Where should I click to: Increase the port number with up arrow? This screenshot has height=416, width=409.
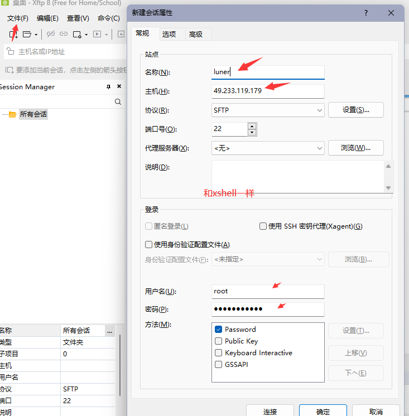coord(252,126)
